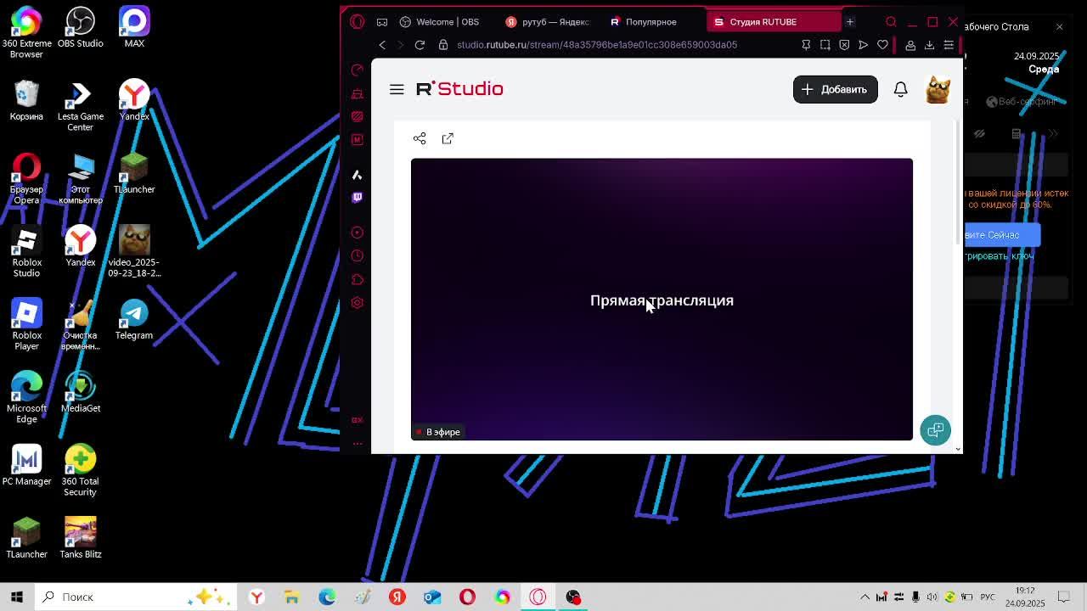
Task: Open the cat profile avatar menu
Action: point(938,89)
